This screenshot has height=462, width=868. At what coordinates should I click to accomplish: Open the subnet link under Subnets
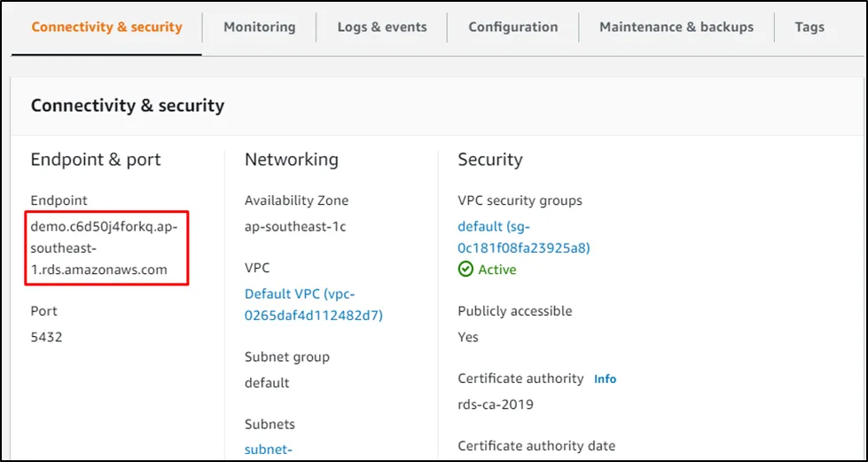[x=270, y=450]
